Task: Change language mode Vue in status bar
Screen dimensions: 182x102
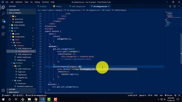Action: pos(161,95)
